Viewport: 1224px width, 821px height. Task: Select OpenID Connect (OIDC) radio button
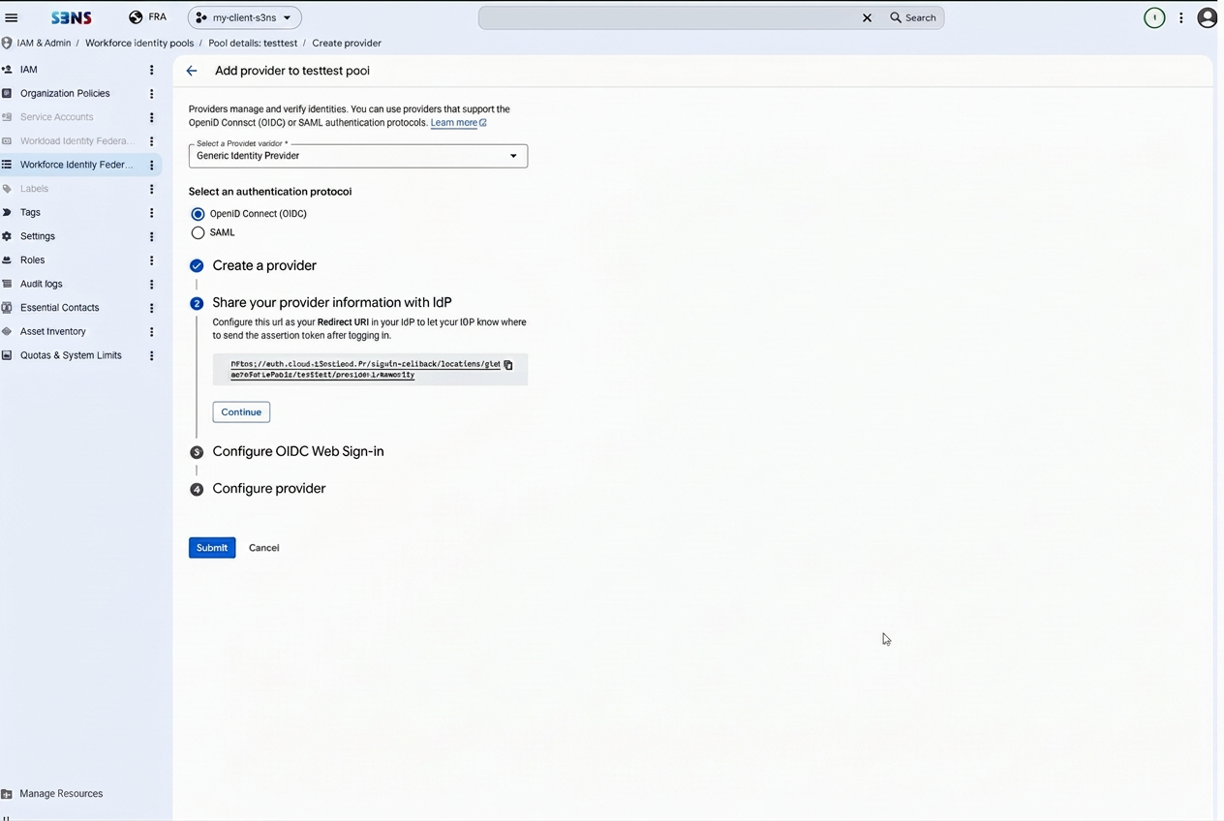point(198,214)
